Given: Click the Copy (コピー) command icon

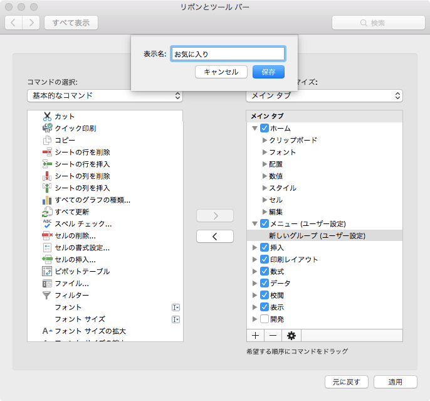Looking at the screenshot, I should click(47, 140).
